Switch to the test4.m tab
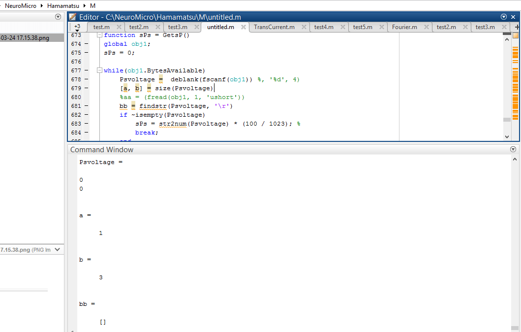The height and width of the screenshot is (332, 521). coord(324,27)
